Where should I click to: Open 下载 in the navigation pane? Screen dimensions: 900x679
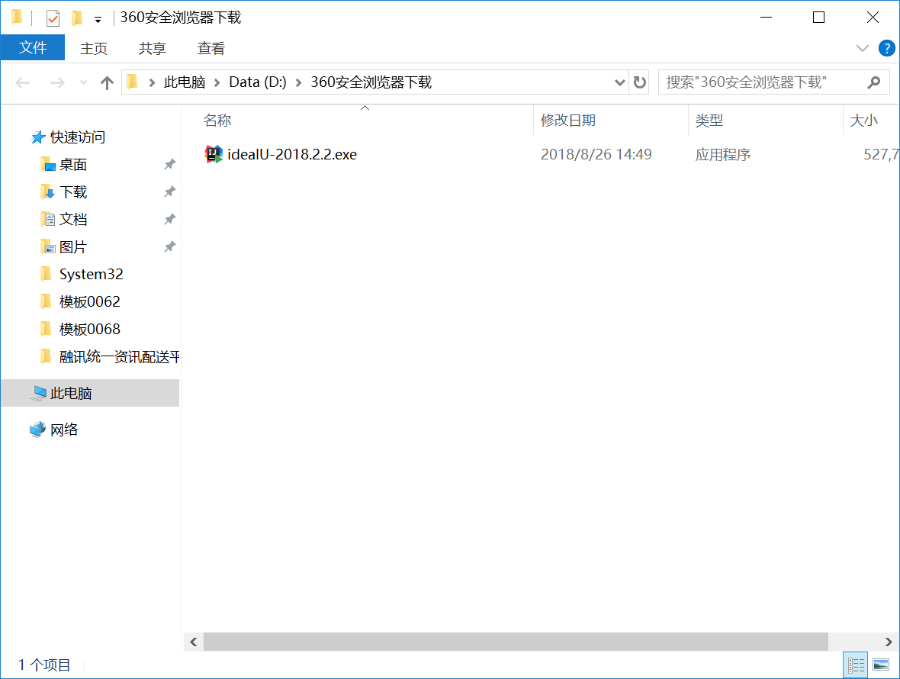pos(73,192)
